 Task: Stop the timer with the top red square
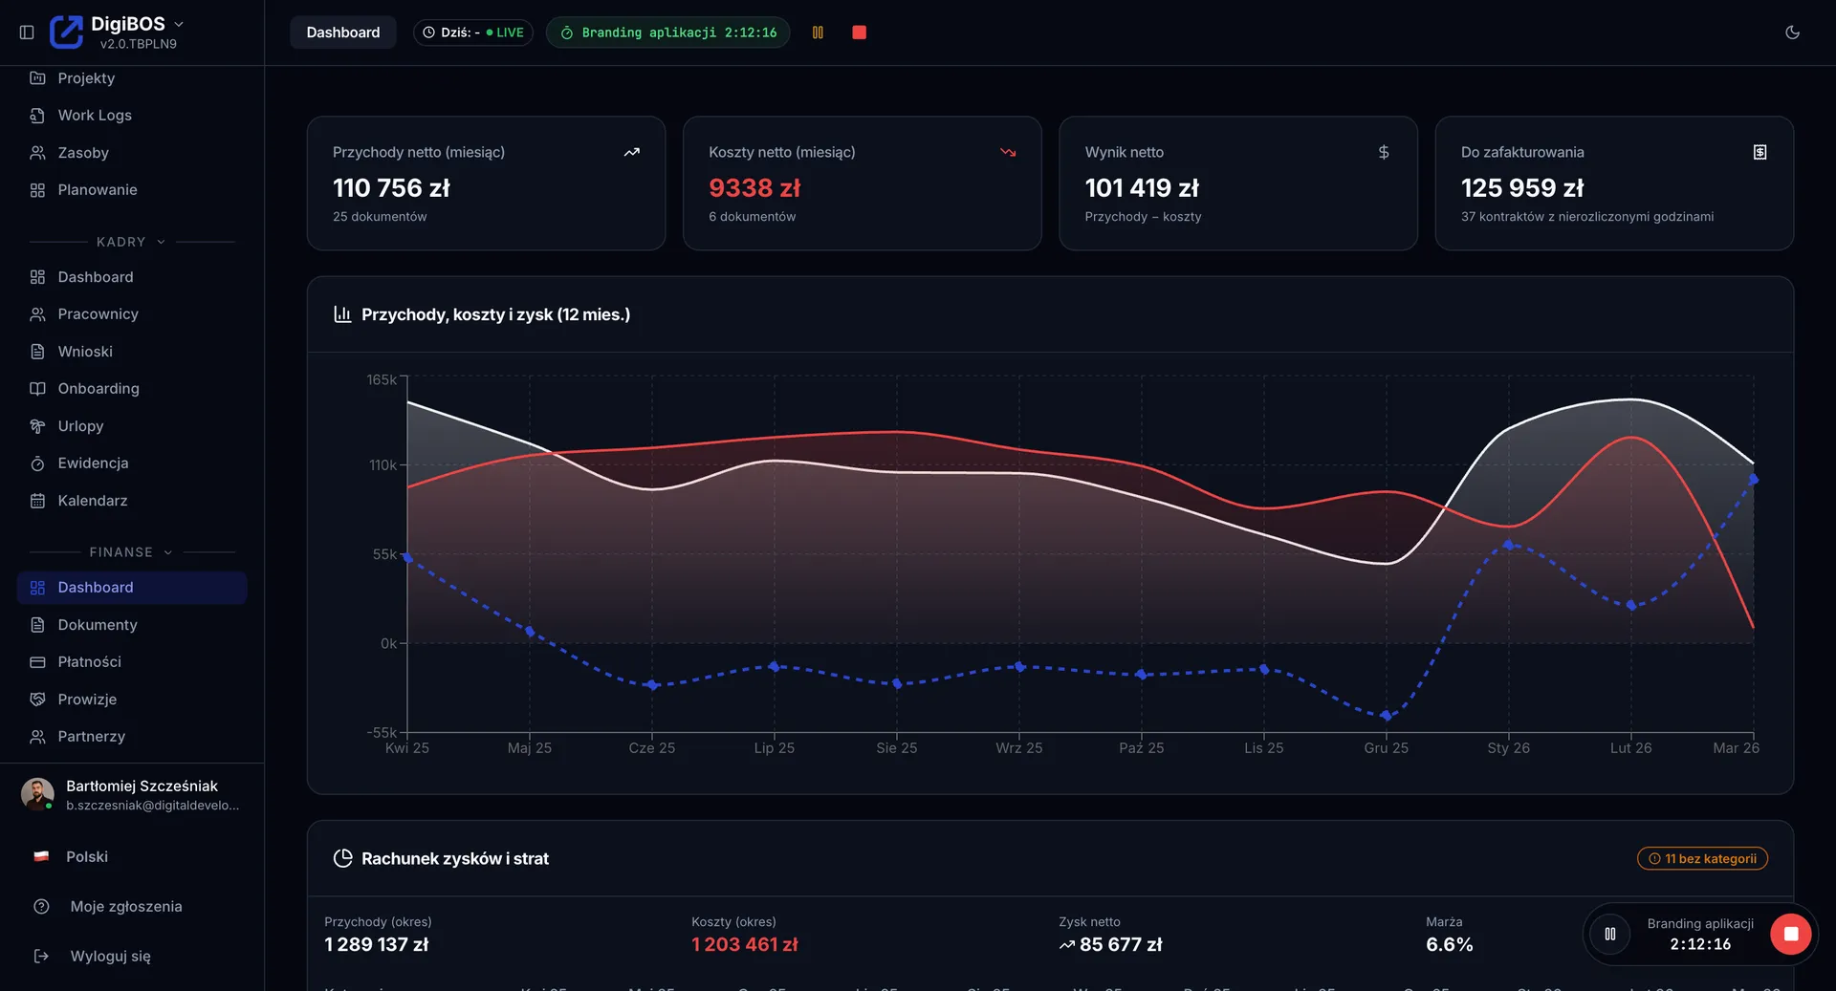pos(859,32)
